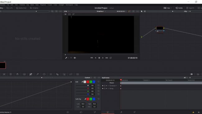Toggle curve channel ganging link
Viewport: 202px width, 114px height.
[82, 82]
